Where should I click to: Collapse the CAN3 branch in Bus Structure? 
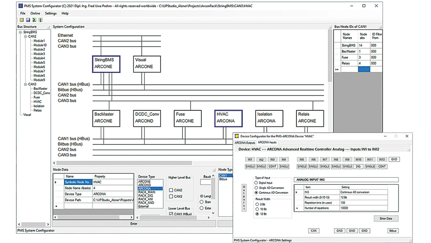pos(25,84)
